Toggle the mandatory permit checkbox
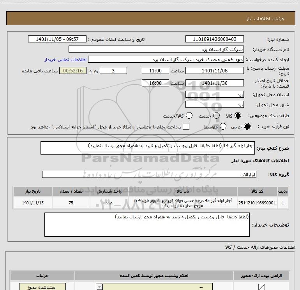 261,287
